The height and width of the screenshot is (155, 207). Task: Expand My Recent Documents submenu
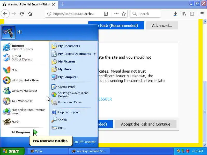[x=74, y=54]
